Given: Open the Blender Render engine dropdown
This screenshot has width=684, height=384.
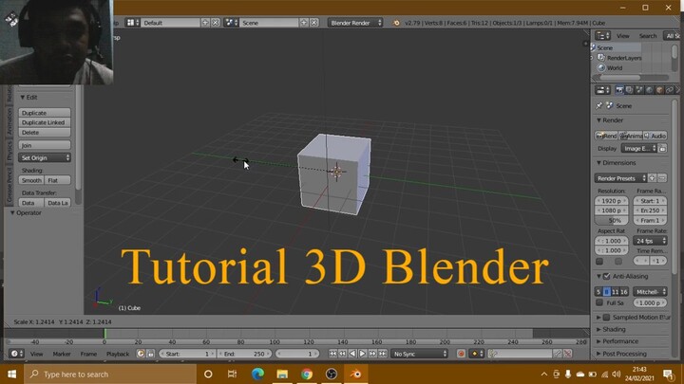Looking at the screenshot, I should [355, 23].
